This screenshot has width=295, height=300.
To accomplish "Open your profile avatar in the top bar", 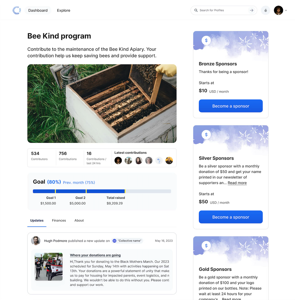I will 278,10.
